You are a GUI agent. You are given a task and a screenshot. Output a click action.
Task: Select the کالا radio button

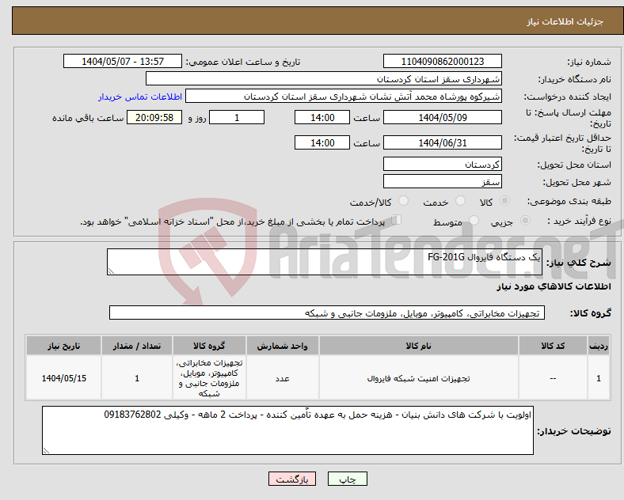[504, 201]
